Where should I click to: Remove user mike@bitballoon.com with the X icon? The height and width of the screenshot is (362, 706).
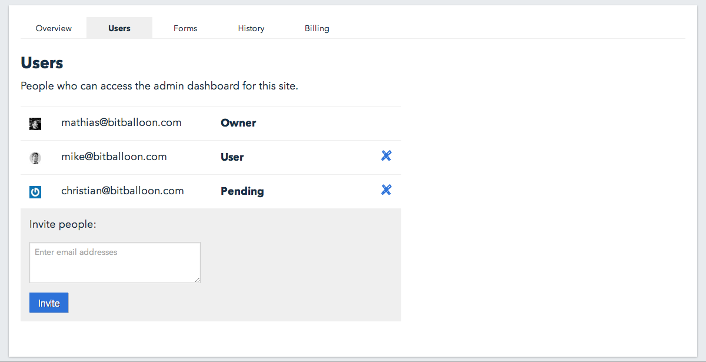click(386, 156)
